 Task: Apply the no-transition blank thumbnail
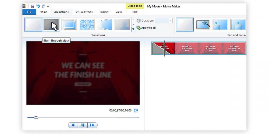[33, 25]
